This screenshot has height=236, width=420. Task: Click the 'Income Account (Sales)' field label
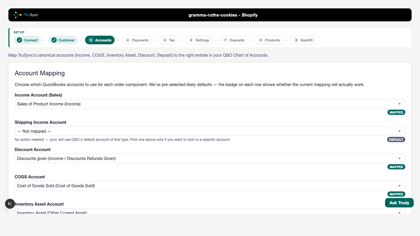(x=38, y=95)
